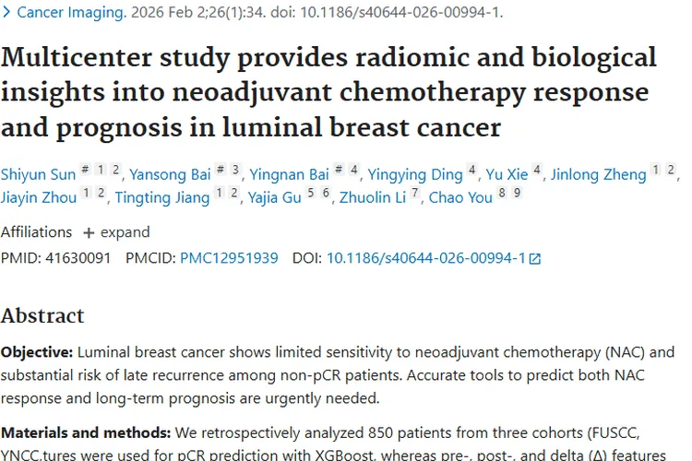Expand the author Affiliations section
This screenshot has height=461, width=692.
(115, 232)
